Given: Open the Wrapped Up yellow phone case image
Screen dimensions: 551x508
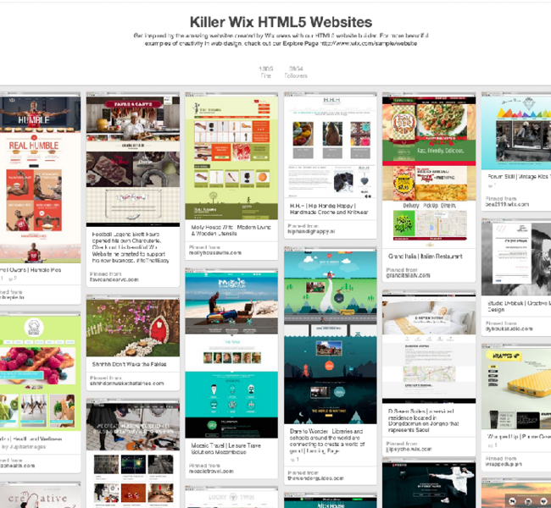Looking at the screenshot, I should pos(516,389).
